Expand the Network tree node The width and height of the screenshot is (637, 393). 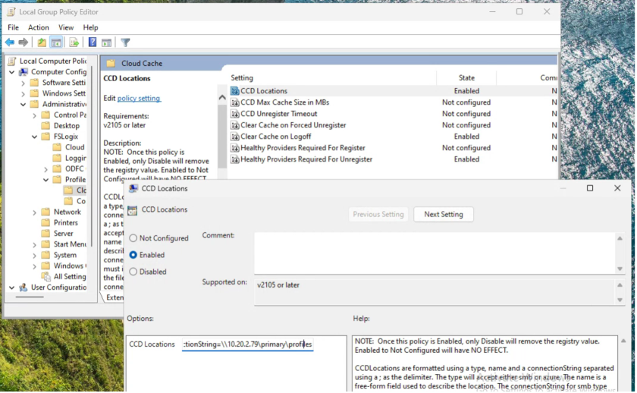coord(35,212)
